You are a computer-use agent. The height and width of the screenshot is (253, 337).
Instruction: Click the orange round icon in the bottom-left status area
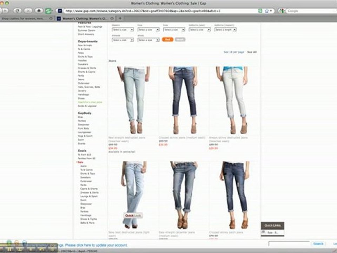coord(17,243)
